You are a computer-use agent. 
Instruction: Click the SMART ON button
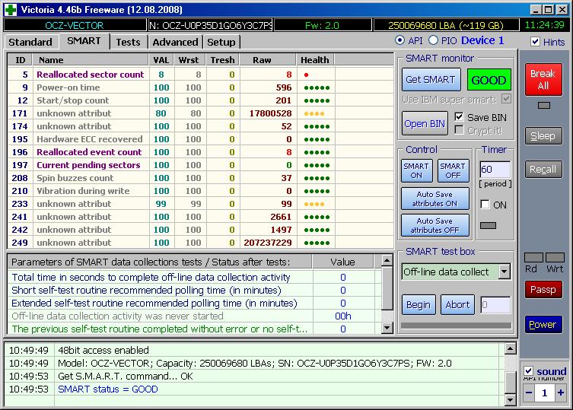(416, 170)
